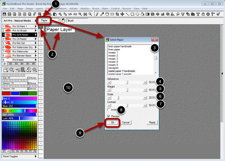Click the Brush name field

[77, 20]
